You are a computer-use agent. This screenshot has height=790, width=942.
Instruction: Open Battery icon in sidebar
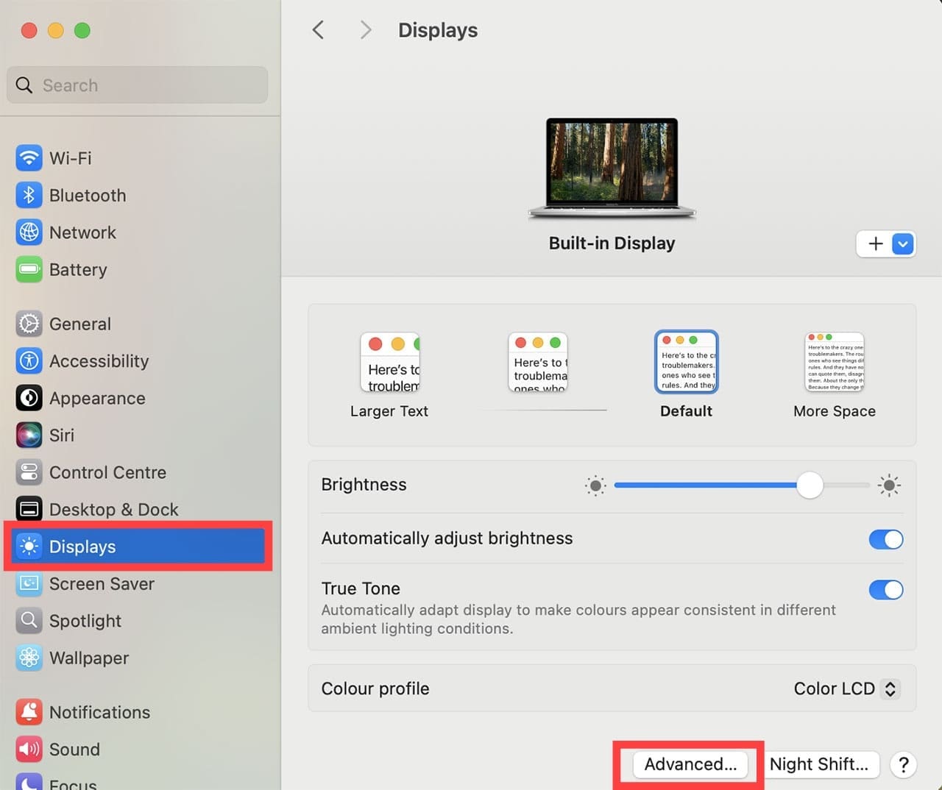point(29,269)
